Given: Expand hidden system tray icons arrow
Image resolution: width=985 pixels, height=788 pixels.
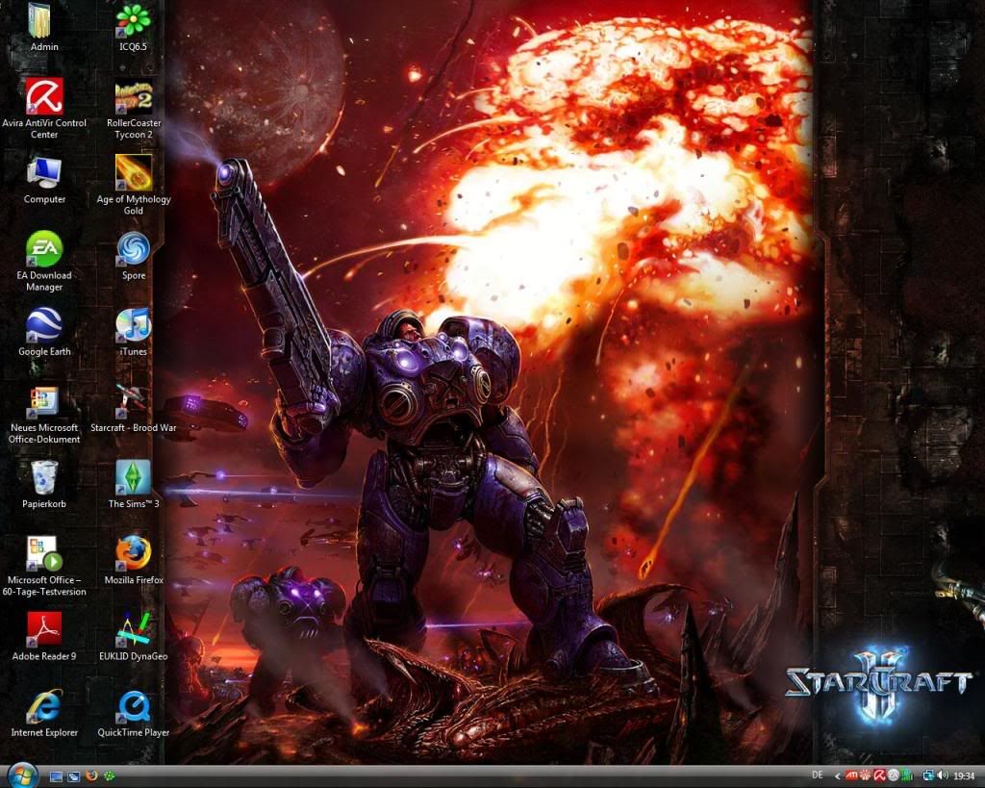Looking at the screenshot, I should point(837,775).
